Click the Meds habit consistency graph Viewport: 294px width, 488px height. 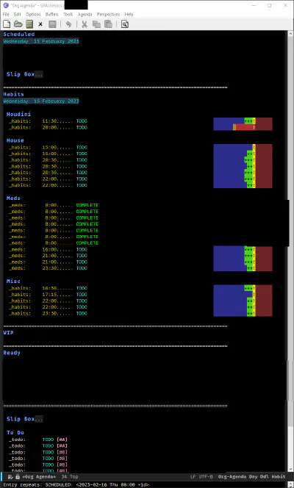coord(243,259)
